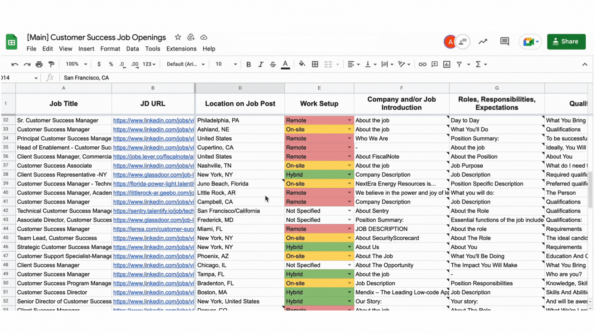Open the Data menu
The image size is (594, 334).
132,49
